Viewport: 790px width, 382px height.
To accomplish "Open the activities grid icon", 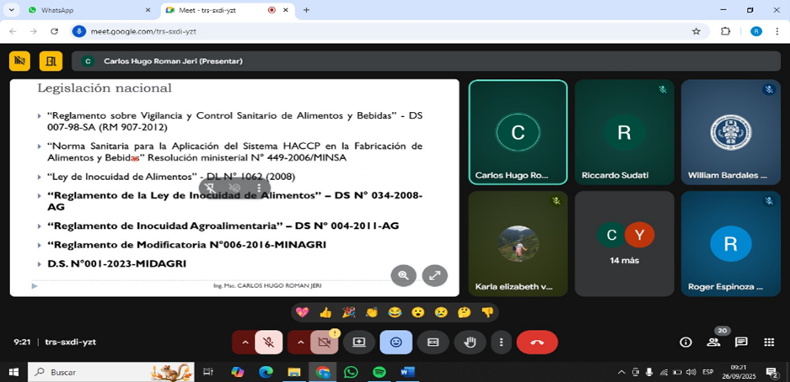I will click(769, 342).
